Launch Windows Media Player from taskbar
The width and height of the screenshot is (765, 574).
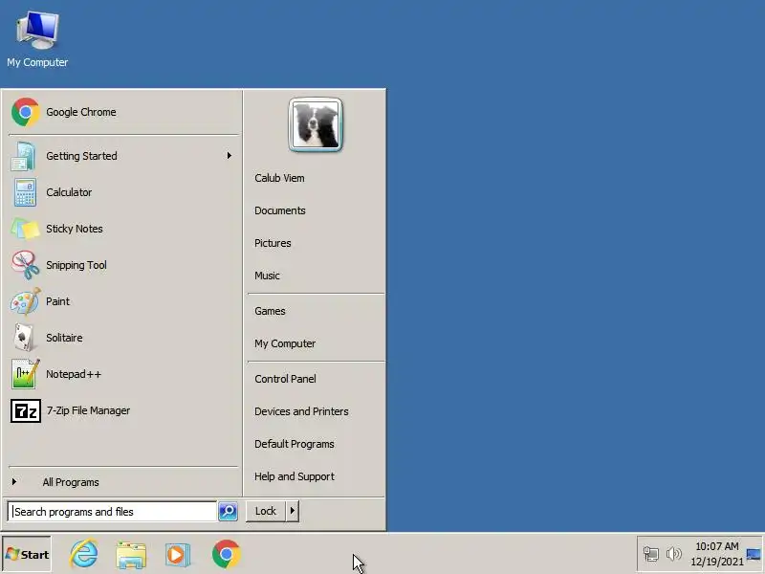coord(178,555)
